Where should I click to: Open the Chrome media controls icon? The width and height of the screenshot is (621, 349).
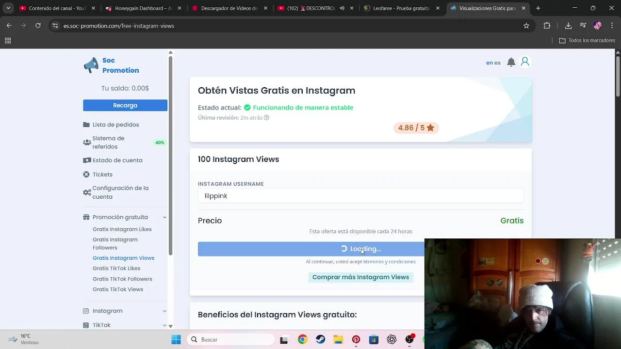(583, 26)
